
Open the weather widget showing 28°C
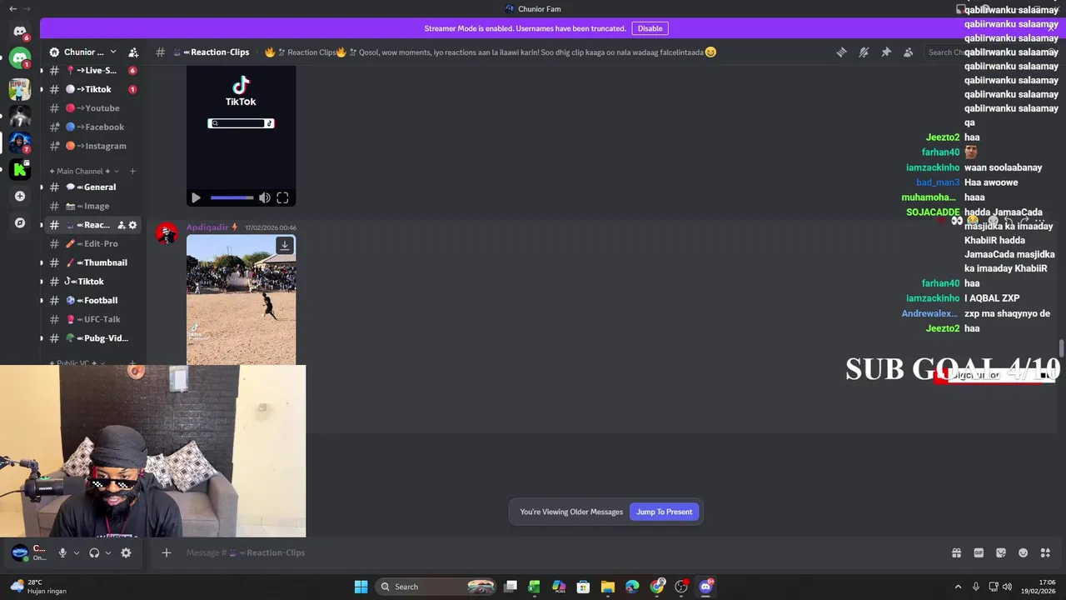37,587
